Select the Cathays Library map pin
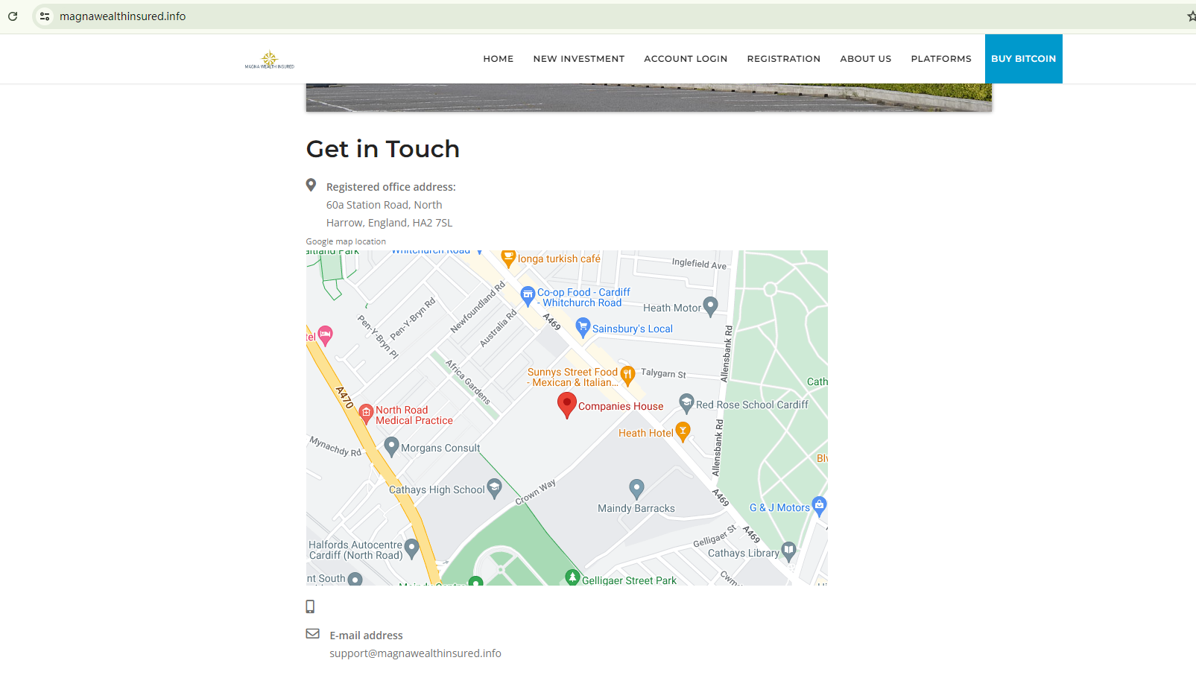 [788, 551]
